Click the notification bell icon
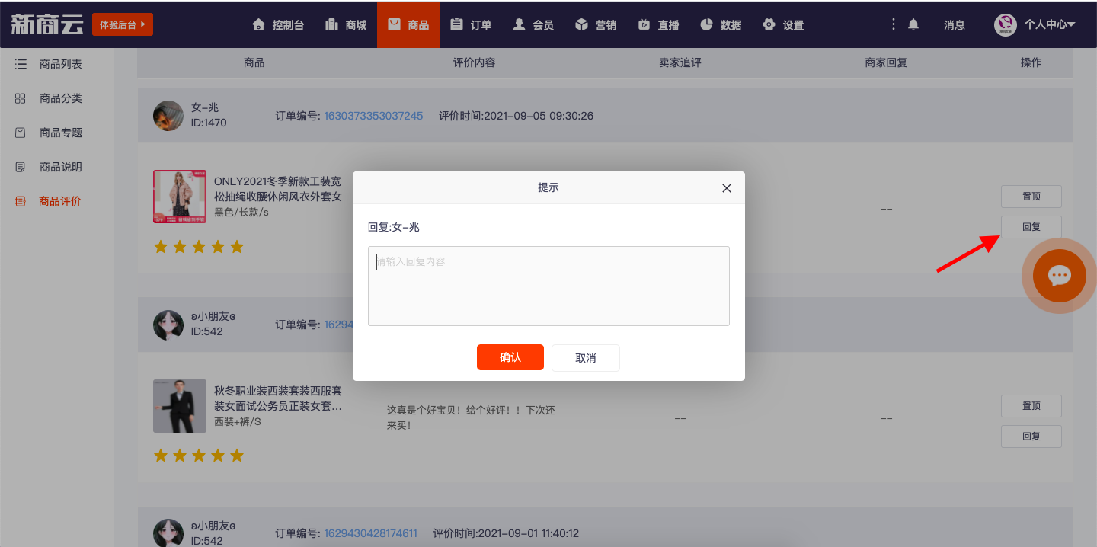The width and height of the screenshot is (1097, 547). click(913, 24)
